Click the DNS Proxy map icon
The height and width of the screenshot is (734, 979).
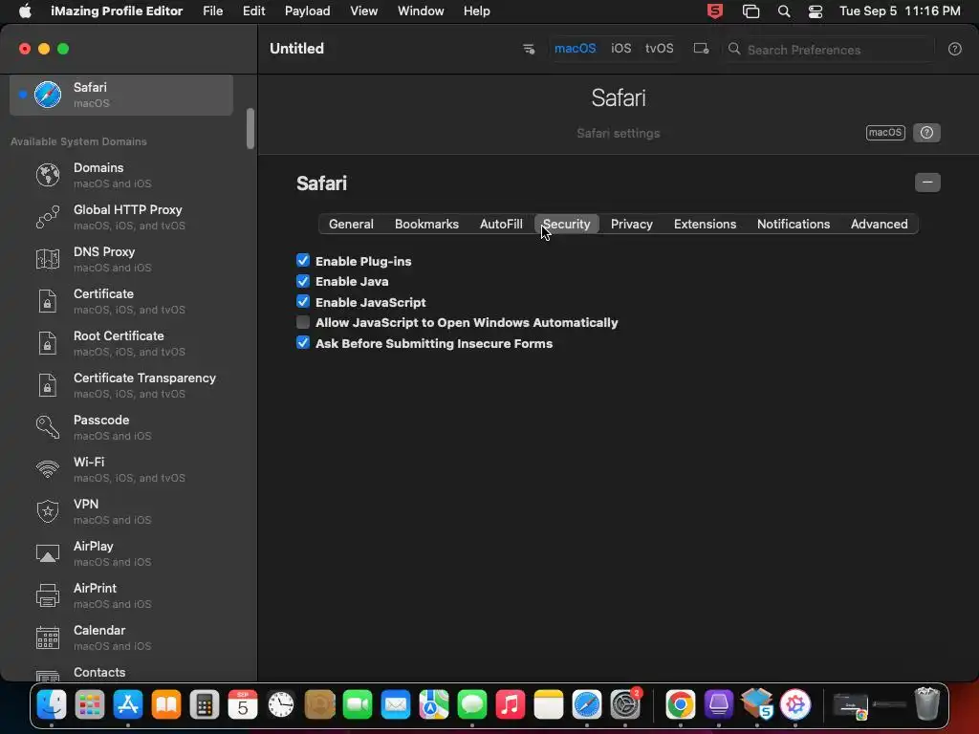(x=48, y=259)
